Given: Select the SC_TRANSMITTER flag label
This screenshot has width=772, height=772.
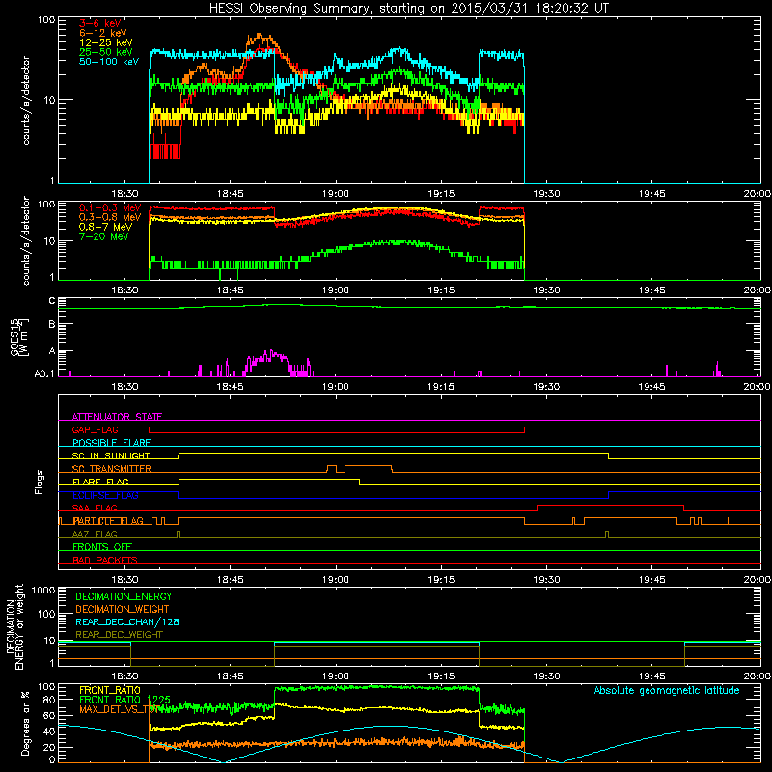Looking at the screenshot, I should tap(112, 469).
